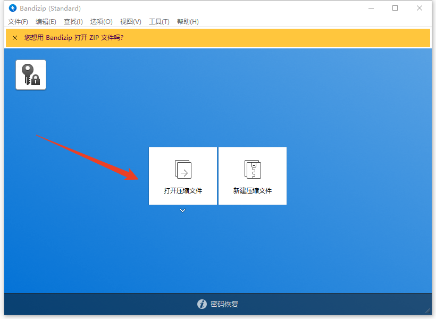
Task: Minimize the Bandizip window
Action: [371, 8]
